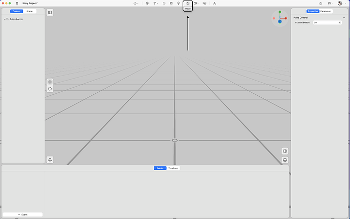Click the Image tool in toolbar
This screenshot has width=350, height=219.
coord(188,3)
